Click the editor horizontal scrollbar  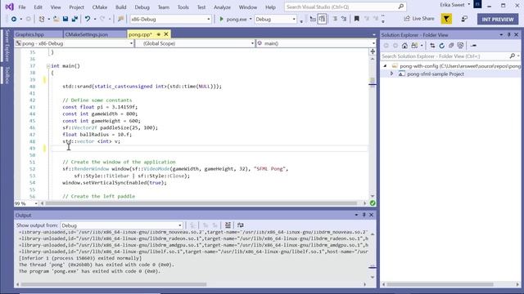point(201,203)
